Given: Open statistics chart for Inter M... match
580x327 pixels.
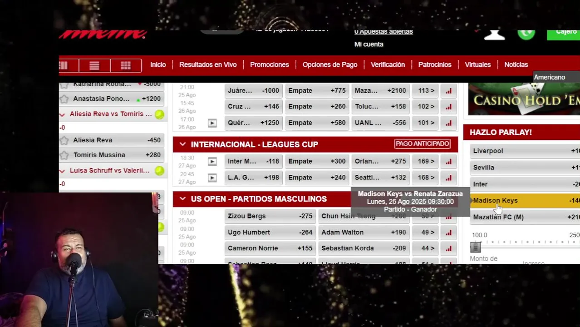Looking at the screenshot, I should pos(448,161).
